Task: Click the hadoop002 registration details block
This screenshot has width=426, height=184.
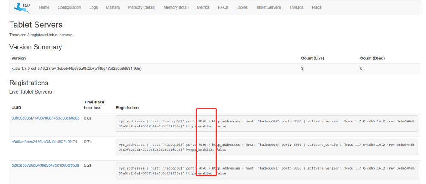Action: click(267, 124)
